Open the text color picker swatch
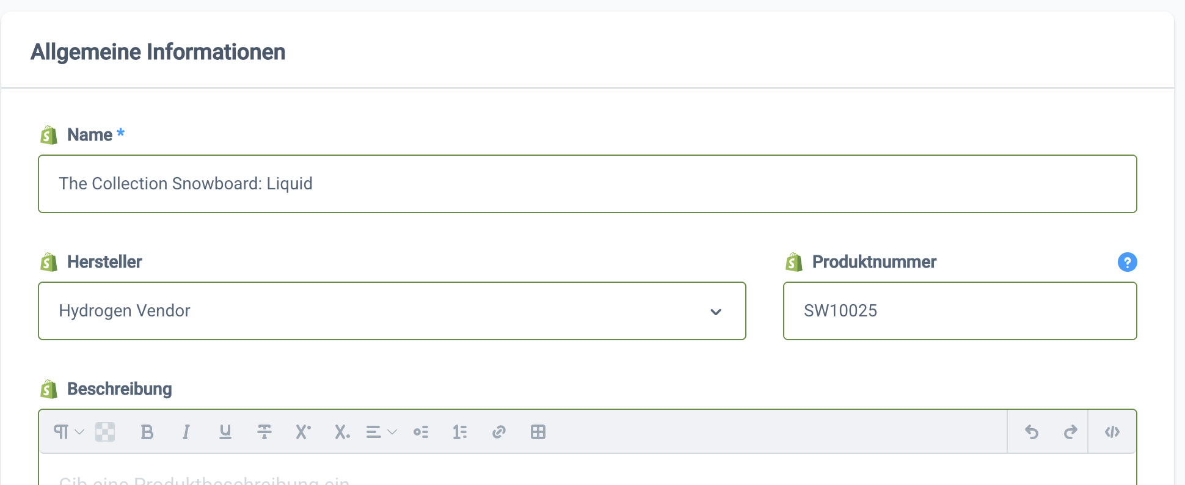 (105, 432)
